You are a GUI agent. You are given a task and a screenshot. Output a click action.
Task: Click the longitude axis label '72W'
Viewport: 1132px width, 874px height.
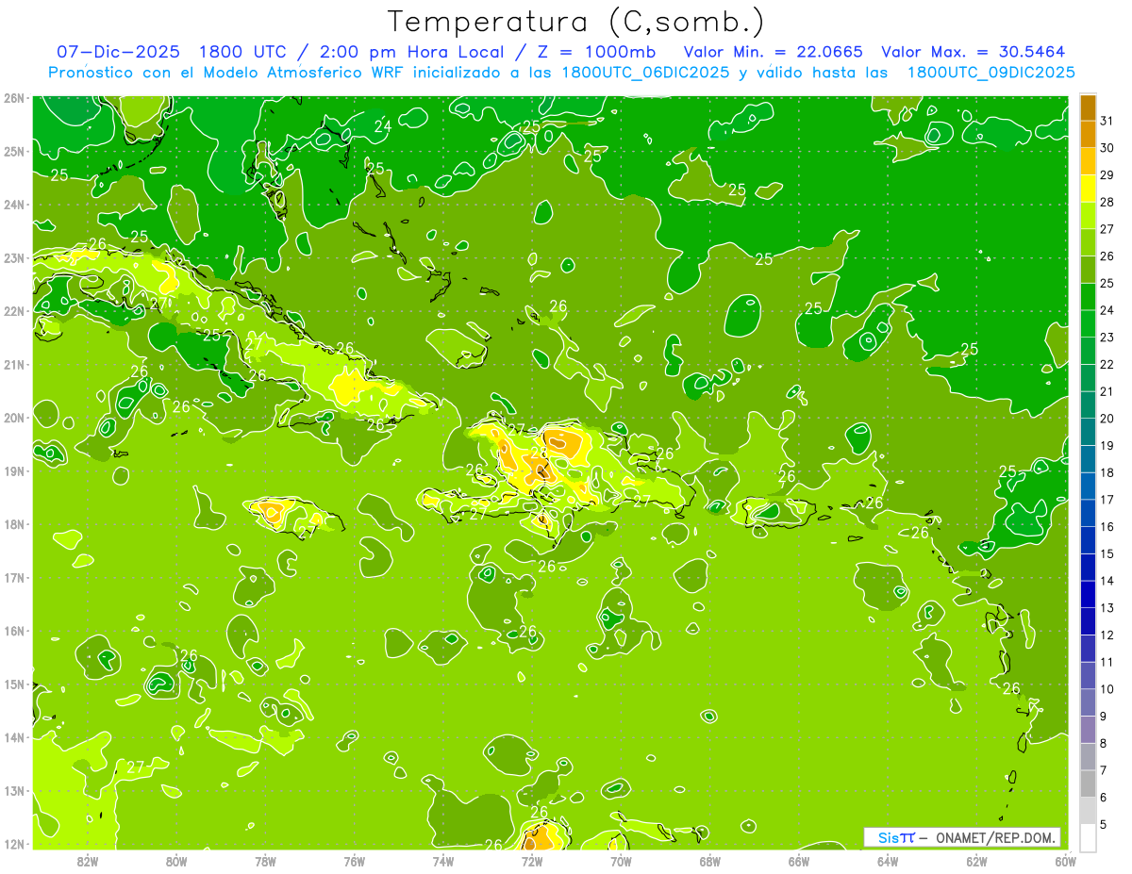pyautogui.click(x=532, y=861)
